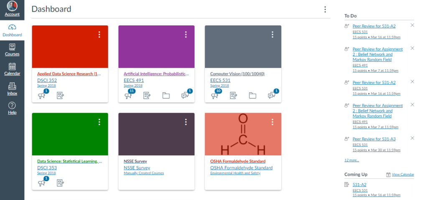Open assignments icon on EECS 491 card

click(147, 96)
